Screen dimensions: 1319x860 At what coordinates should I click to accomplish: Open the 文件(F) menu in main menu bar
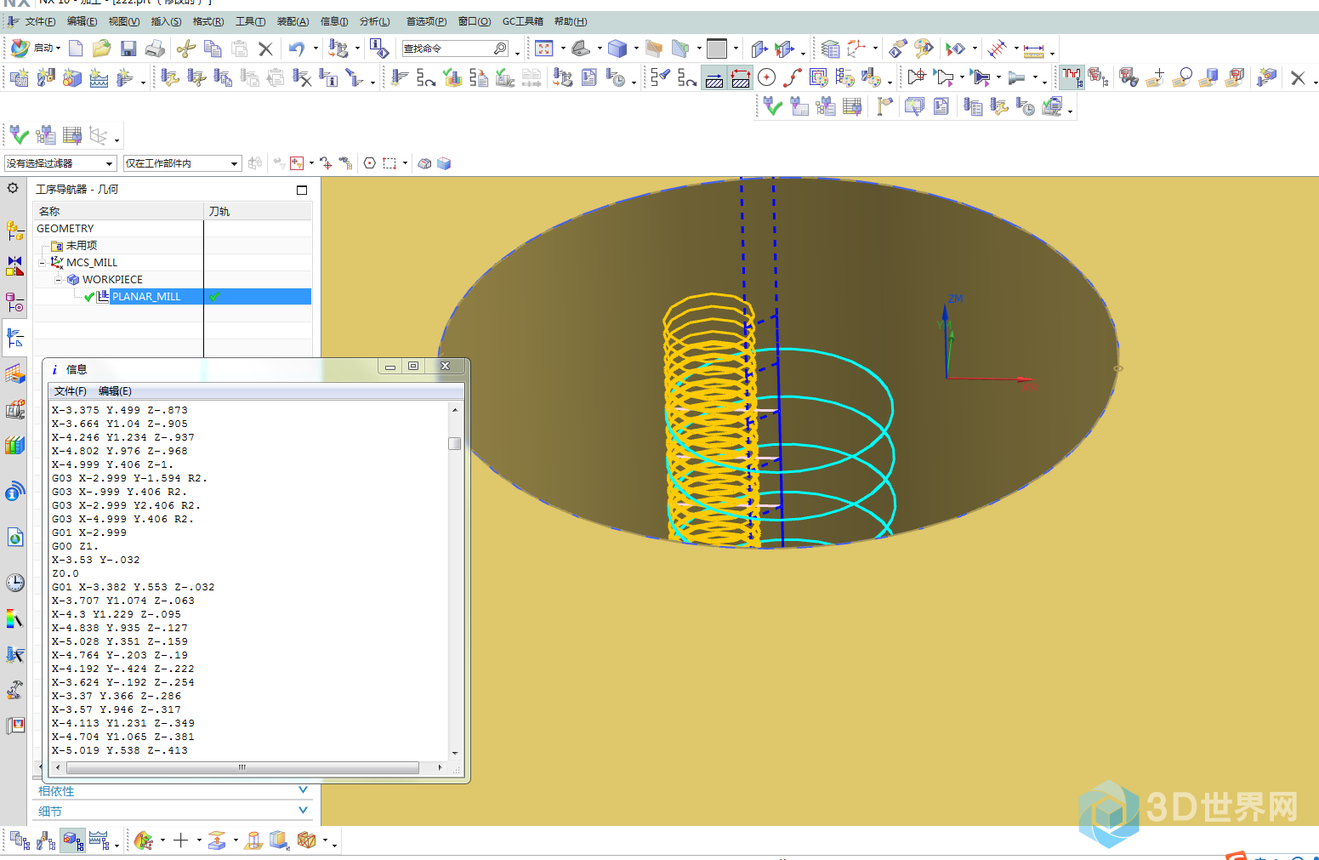point(40,21)
